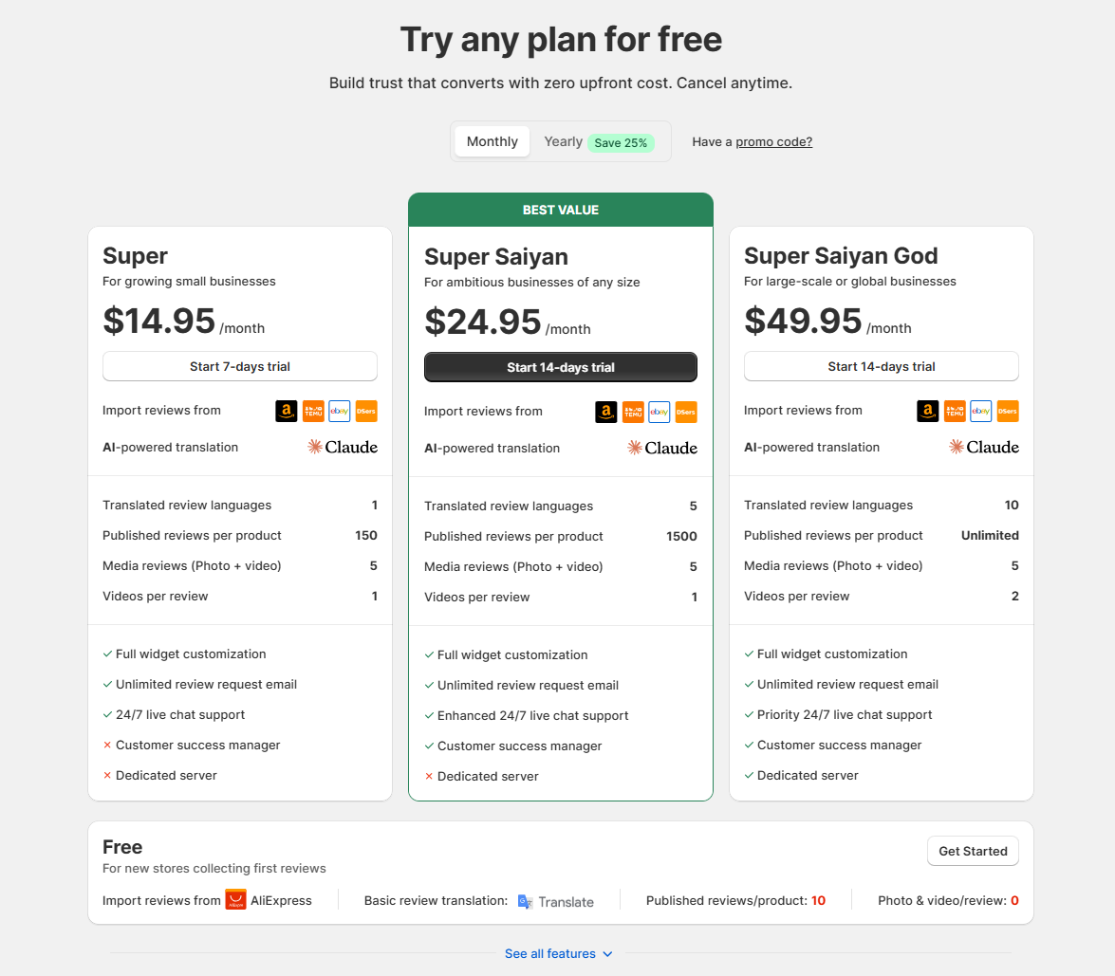Viewport: 1115px width, 976px height.
Task: Click the Claude logo on the Super plan
Action: [342, 447]
